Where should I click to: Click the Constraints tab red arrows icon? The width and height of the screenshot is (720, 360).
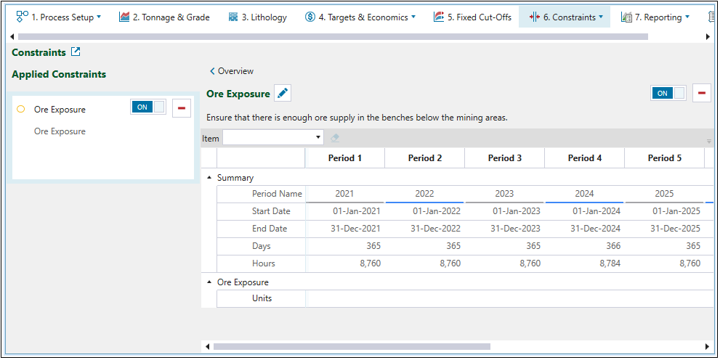click(x=534, y=17)
